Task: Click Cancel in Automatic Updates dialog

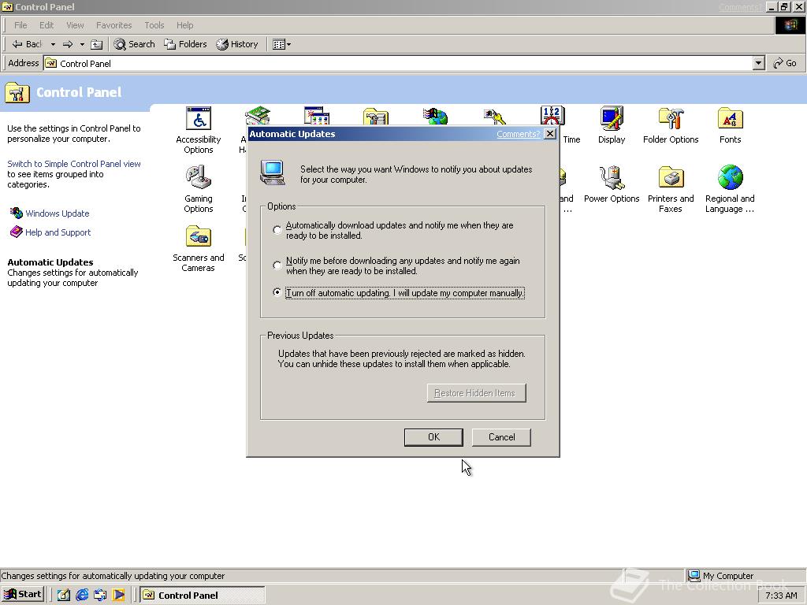Action: click(501, 437)
